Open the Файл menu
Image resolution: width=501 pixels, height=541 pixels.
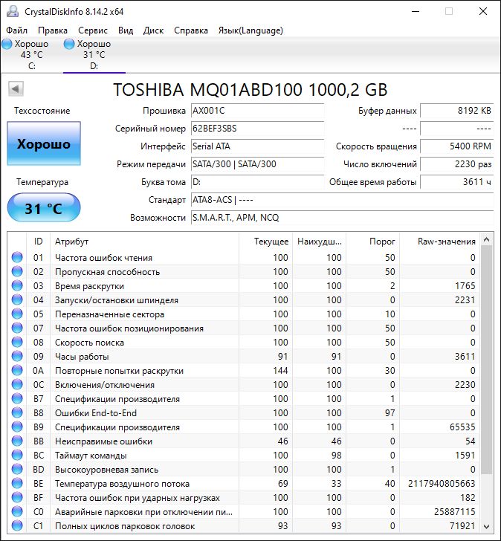click(16, 30)
